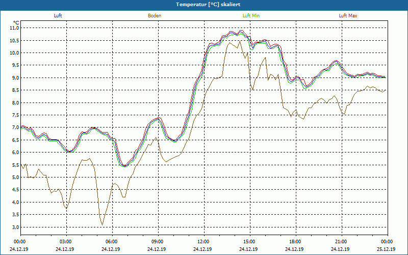Click the 5,5 y-axis label

(x=16, y=165)
